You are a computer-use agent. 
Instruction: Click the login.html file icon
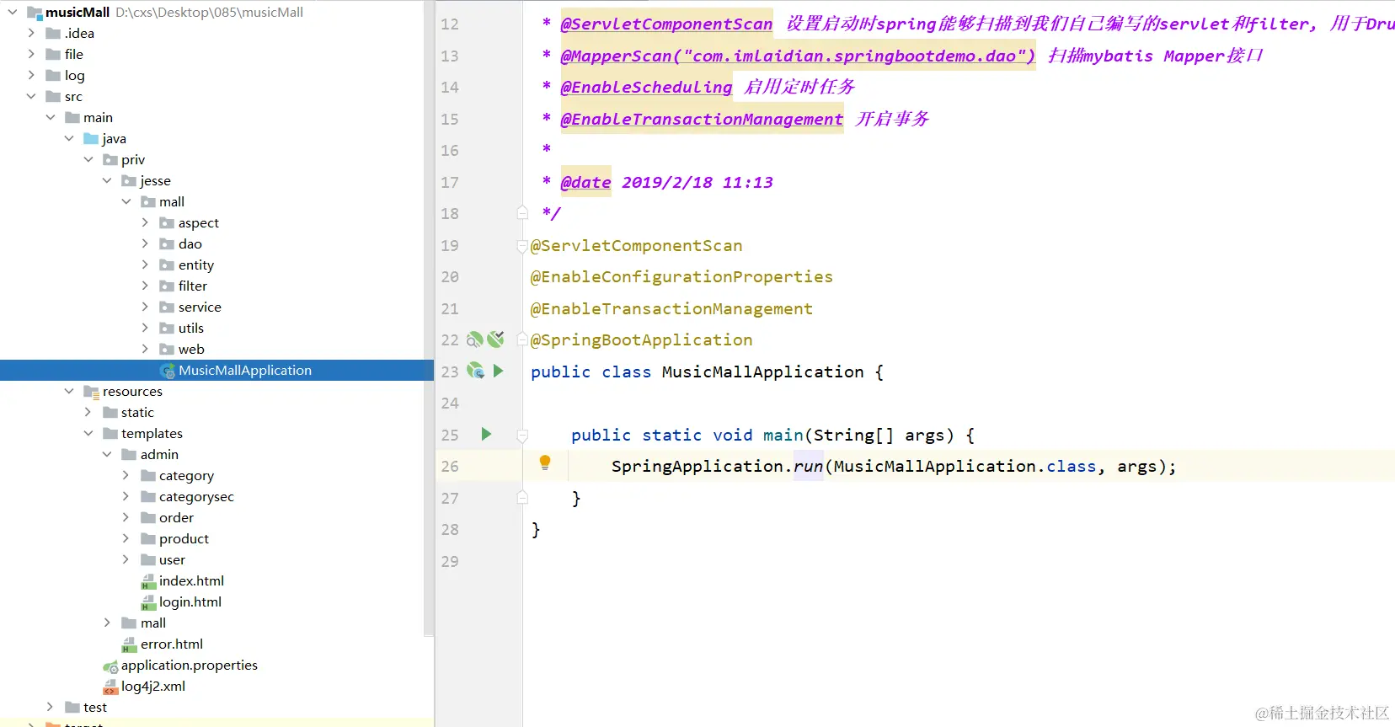pos(148,602)
